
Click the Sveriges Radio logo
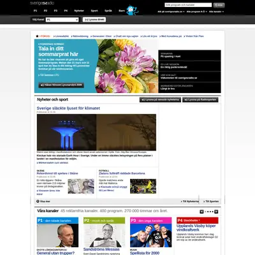42,3
